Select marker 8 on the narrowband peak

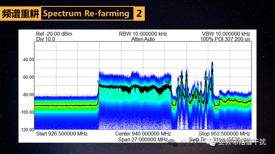(186, 76)
